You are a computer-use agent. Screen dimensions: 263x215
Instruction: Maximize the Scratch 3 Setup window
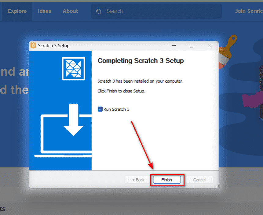pyautogui.click(x=192, y=45)
